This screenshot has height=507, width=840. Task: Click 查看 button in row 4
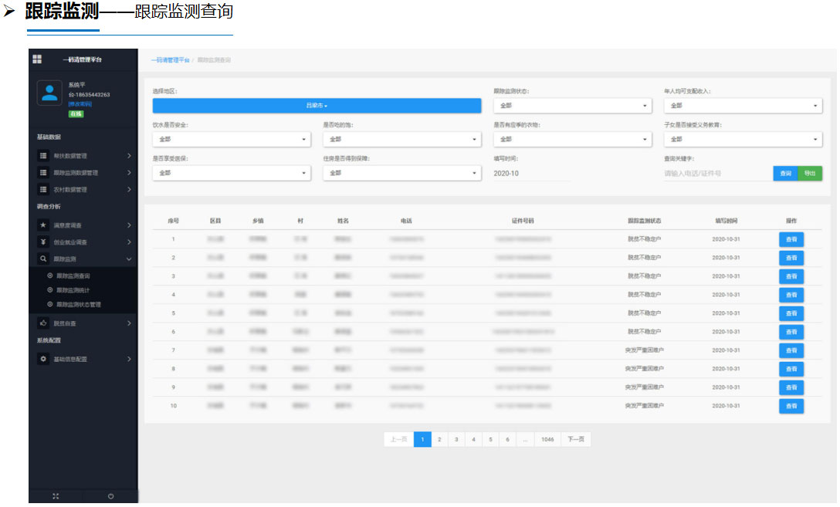791,295
